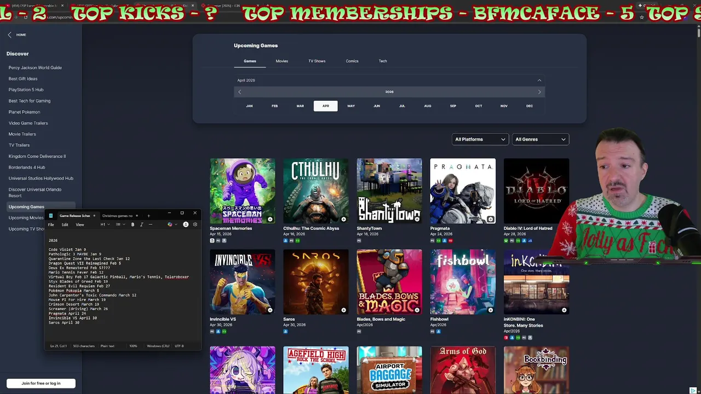
Task: Open Airport Baggage Simulator cover
Action: click(389, 370)
